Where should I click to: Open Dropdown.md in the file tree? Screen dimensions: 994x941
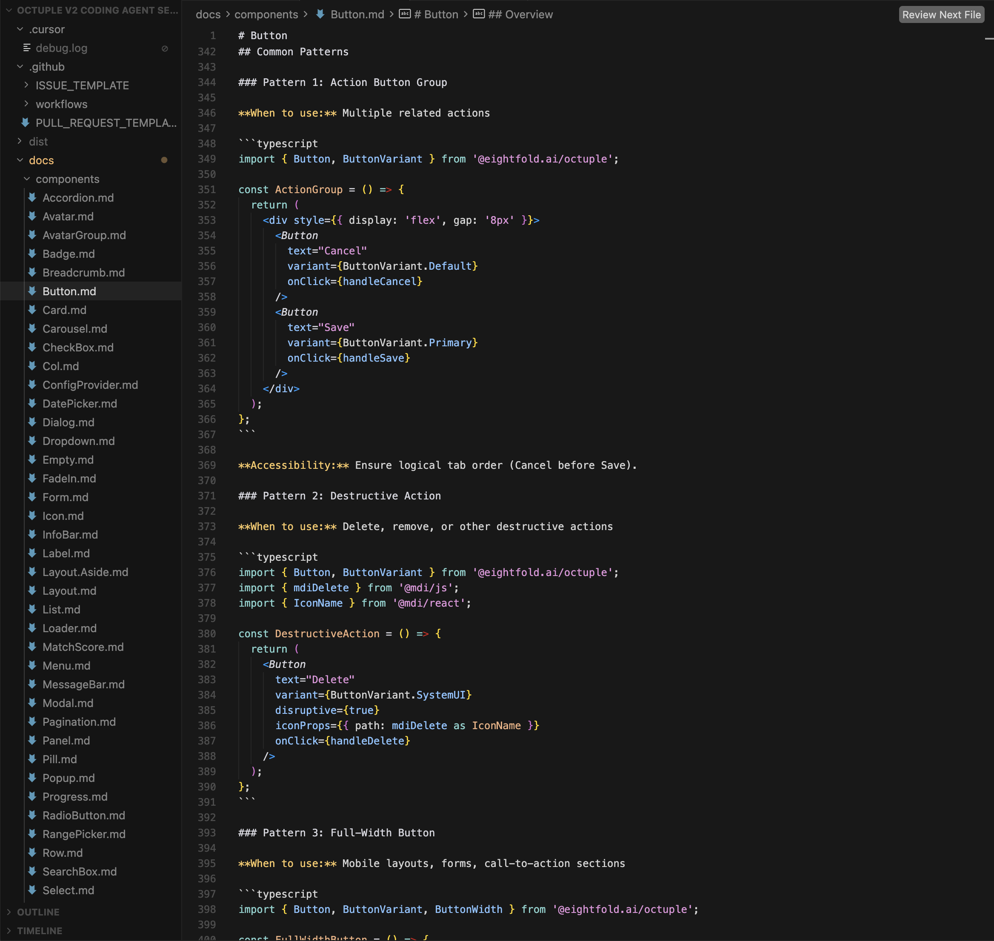tap(78, 441)
